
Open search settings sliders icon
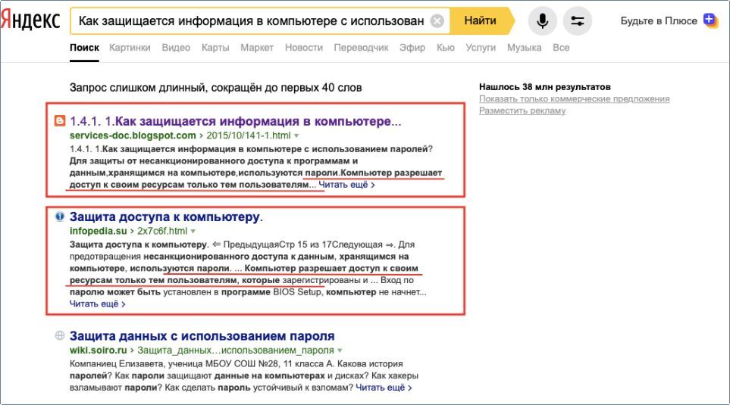[x=578, y=21]
